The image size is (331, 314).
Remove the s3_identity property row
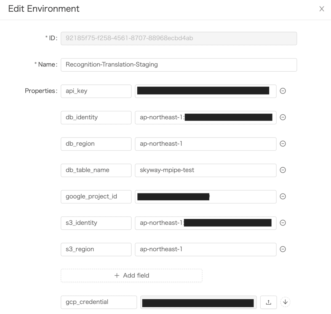pyautogui.click(x=283, y=223)
